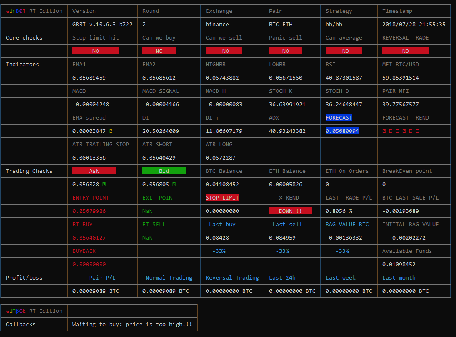Click the green glyph next to Ask price 0.056828

[104, 185]
